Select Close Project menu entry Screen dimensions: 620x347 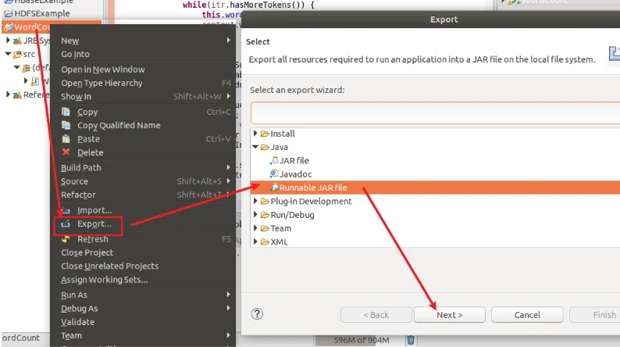pos(87,252)
